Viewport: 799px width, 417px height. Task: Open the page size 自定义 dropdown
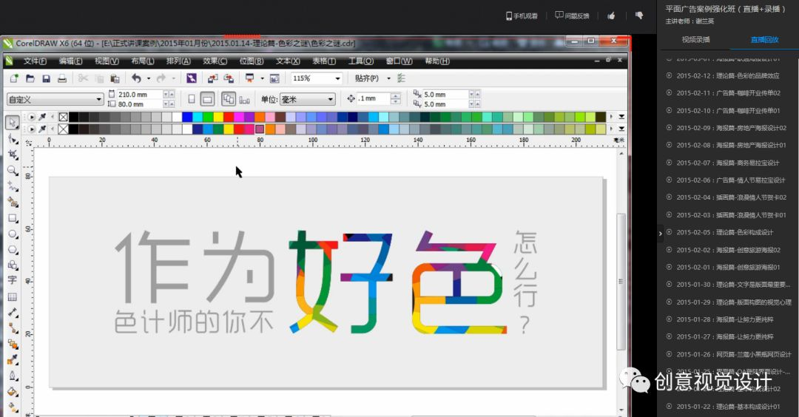(98, 99)
